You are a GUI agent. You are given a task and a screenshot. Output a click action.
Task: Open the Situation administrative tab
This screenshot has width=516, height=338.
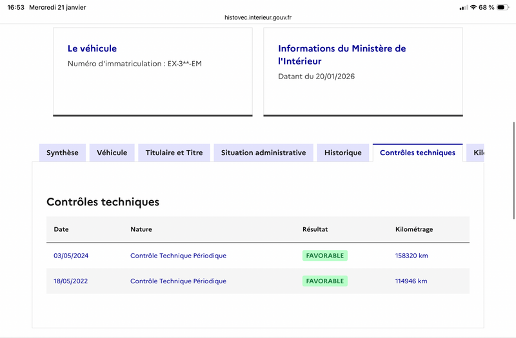pyautogui.click(x=263, y=153)
